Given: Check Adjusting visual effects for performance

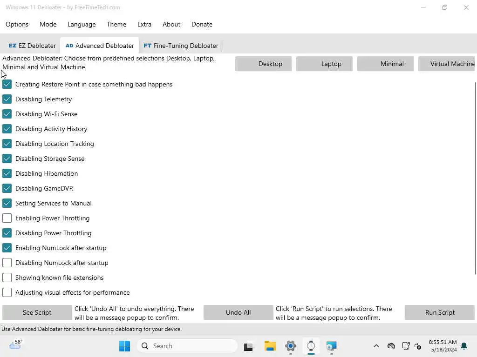Looking at the screenshot, I should pyautogui.click(x=7, y=292).
